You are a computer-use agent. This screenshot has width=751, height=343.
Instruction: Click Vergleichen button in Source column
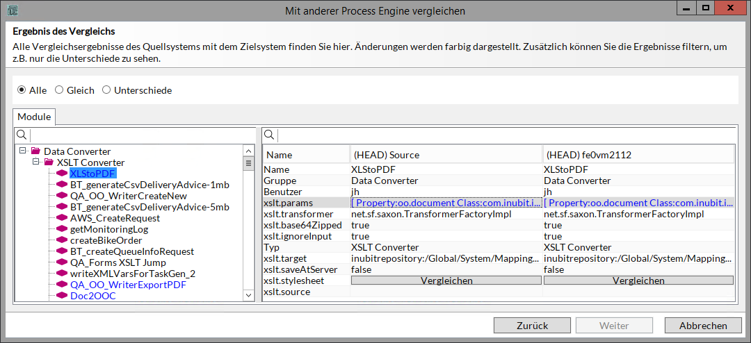coord(446,281)
